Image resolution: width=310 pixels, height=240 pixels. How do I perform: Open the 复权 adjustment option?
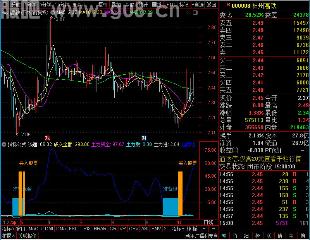[103, 5]
